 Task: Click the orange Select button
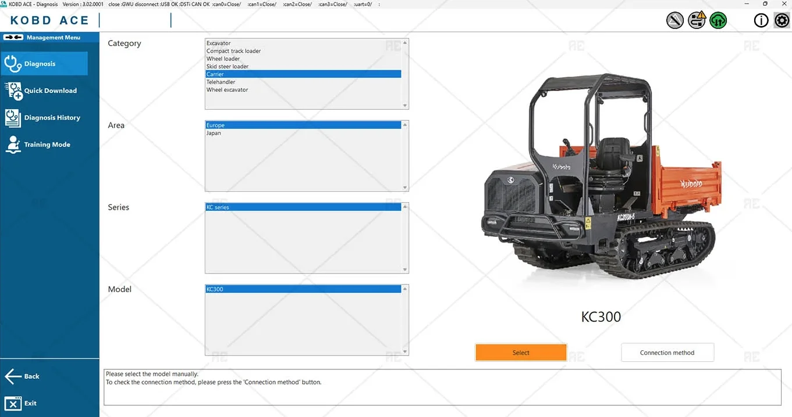521,353
